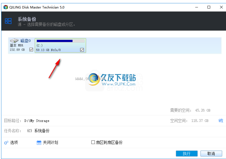This screenshot has width=226, height=159.
Task: Click the 需要的空间 45.26 GB value
Action: (203, 110)
